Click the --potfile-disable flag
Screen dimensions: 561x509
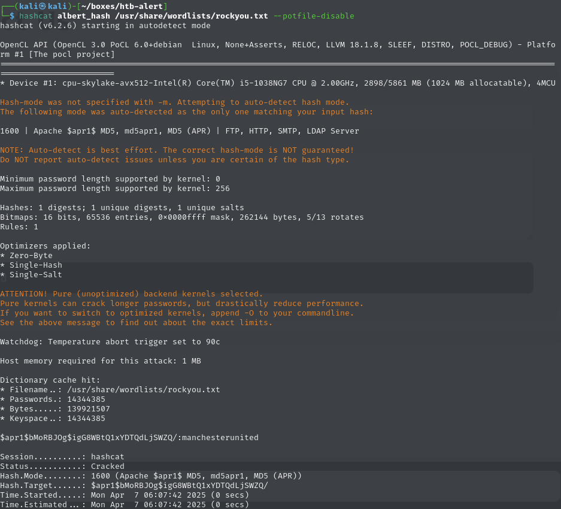313,16
